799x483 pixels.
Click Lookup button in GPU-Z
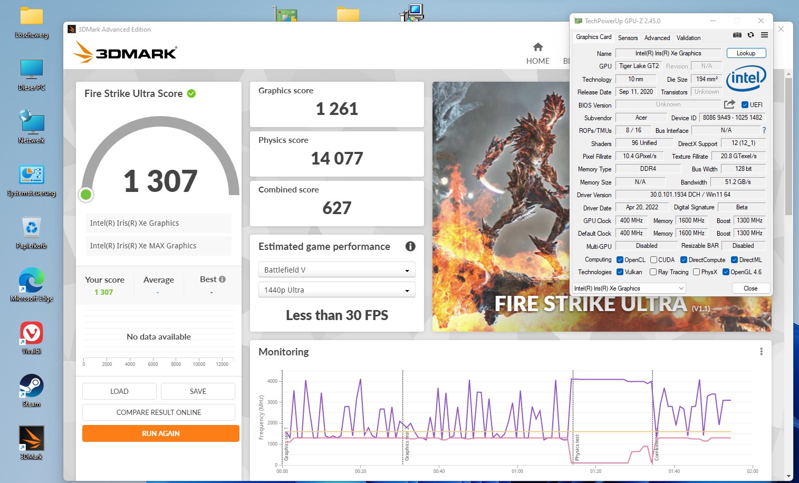click(746, 53)
